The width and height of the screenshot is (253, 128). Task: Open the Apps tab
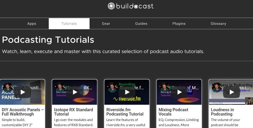point(32,24)
